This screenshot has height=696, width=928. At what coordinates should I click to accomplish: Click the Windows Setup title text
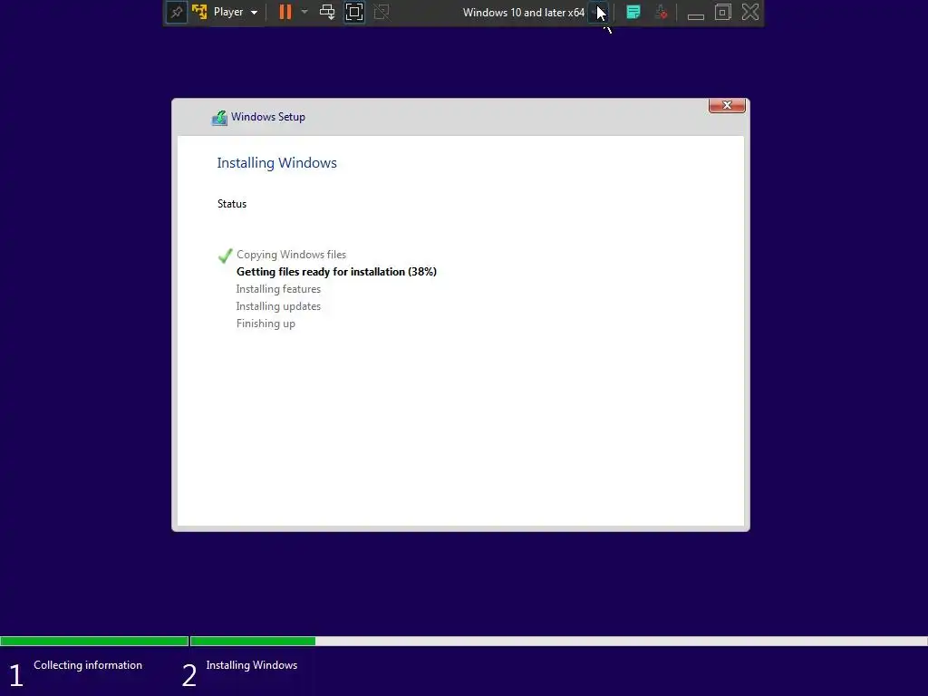click(x=268, y=117)
